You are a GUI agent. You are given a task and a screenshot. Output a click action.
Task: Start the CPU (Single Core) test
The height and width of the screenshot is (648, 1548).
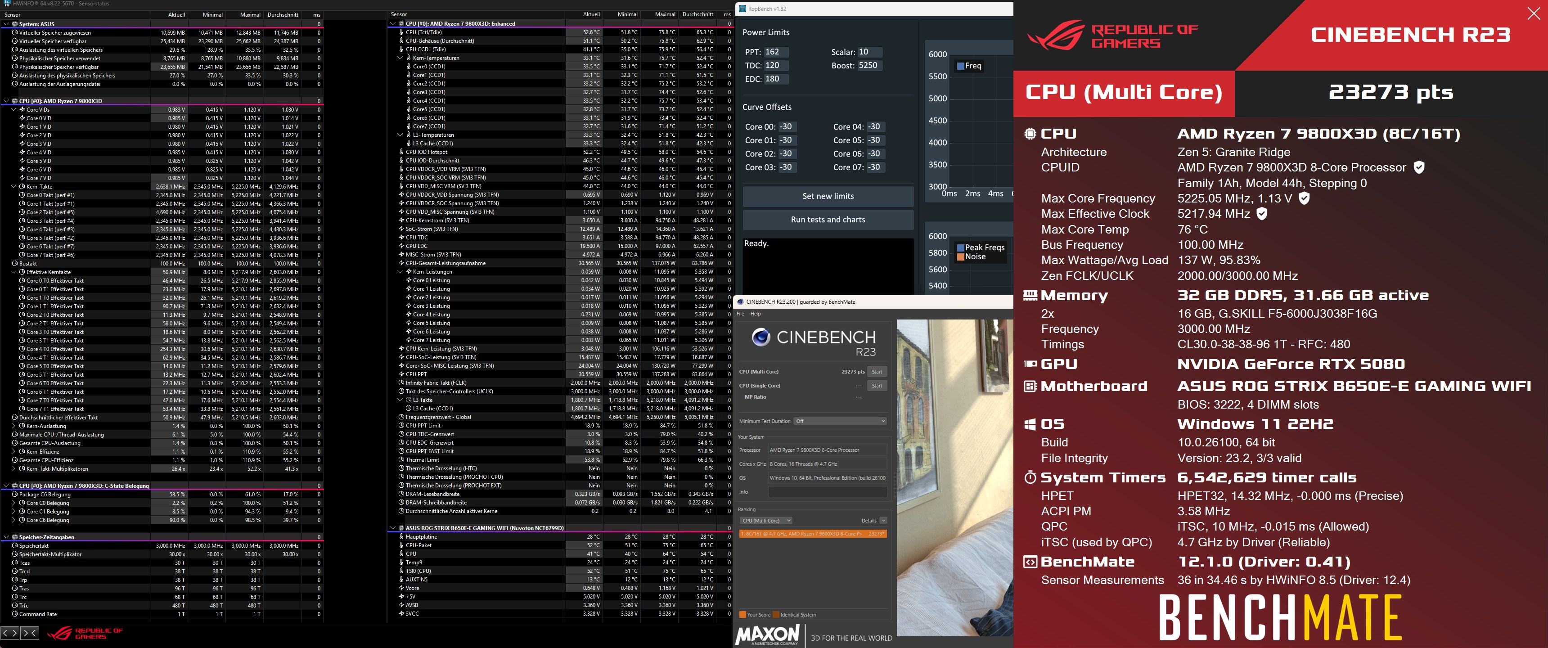click(x=877, y=385)
